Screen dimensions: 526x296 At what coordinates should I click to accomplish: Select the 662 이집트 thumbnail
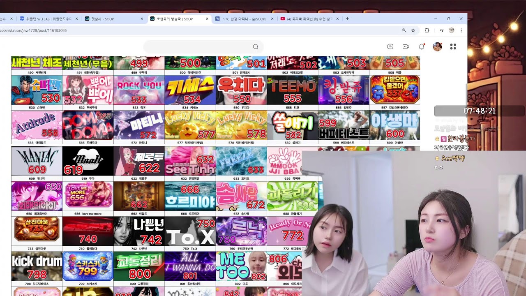139,196
